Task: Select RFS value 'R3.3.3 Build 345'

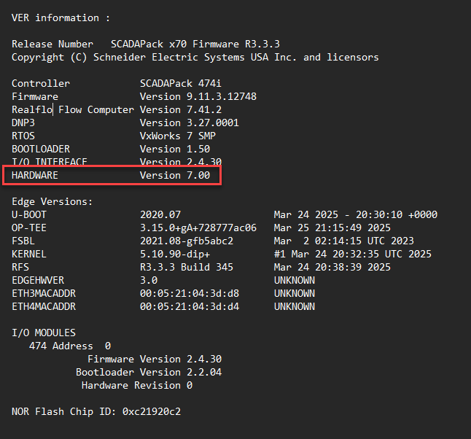Action: [187, 267]
